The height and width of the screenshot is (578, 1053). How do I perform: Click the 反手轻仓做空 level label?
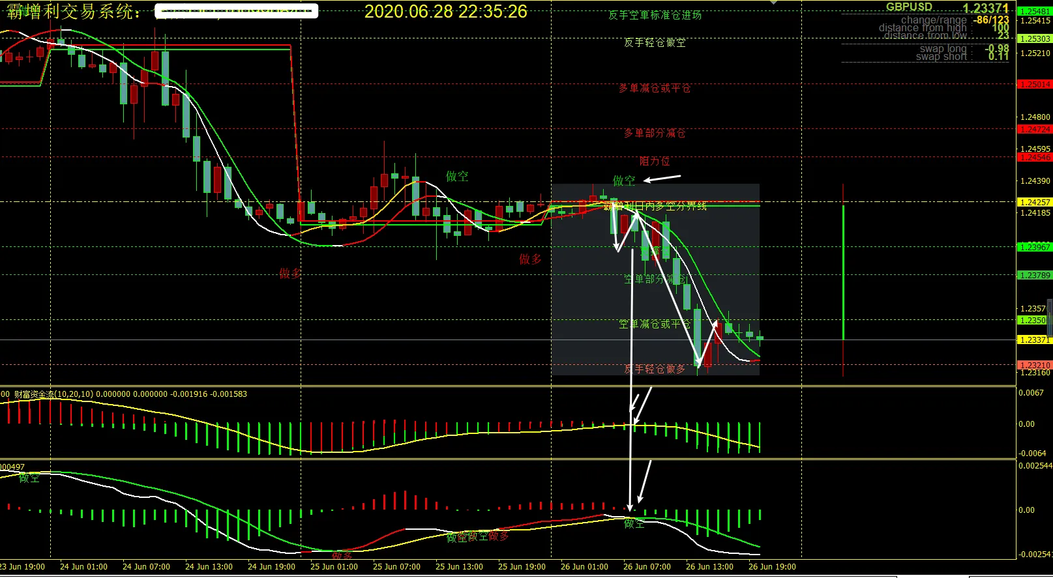click(655, 42)
